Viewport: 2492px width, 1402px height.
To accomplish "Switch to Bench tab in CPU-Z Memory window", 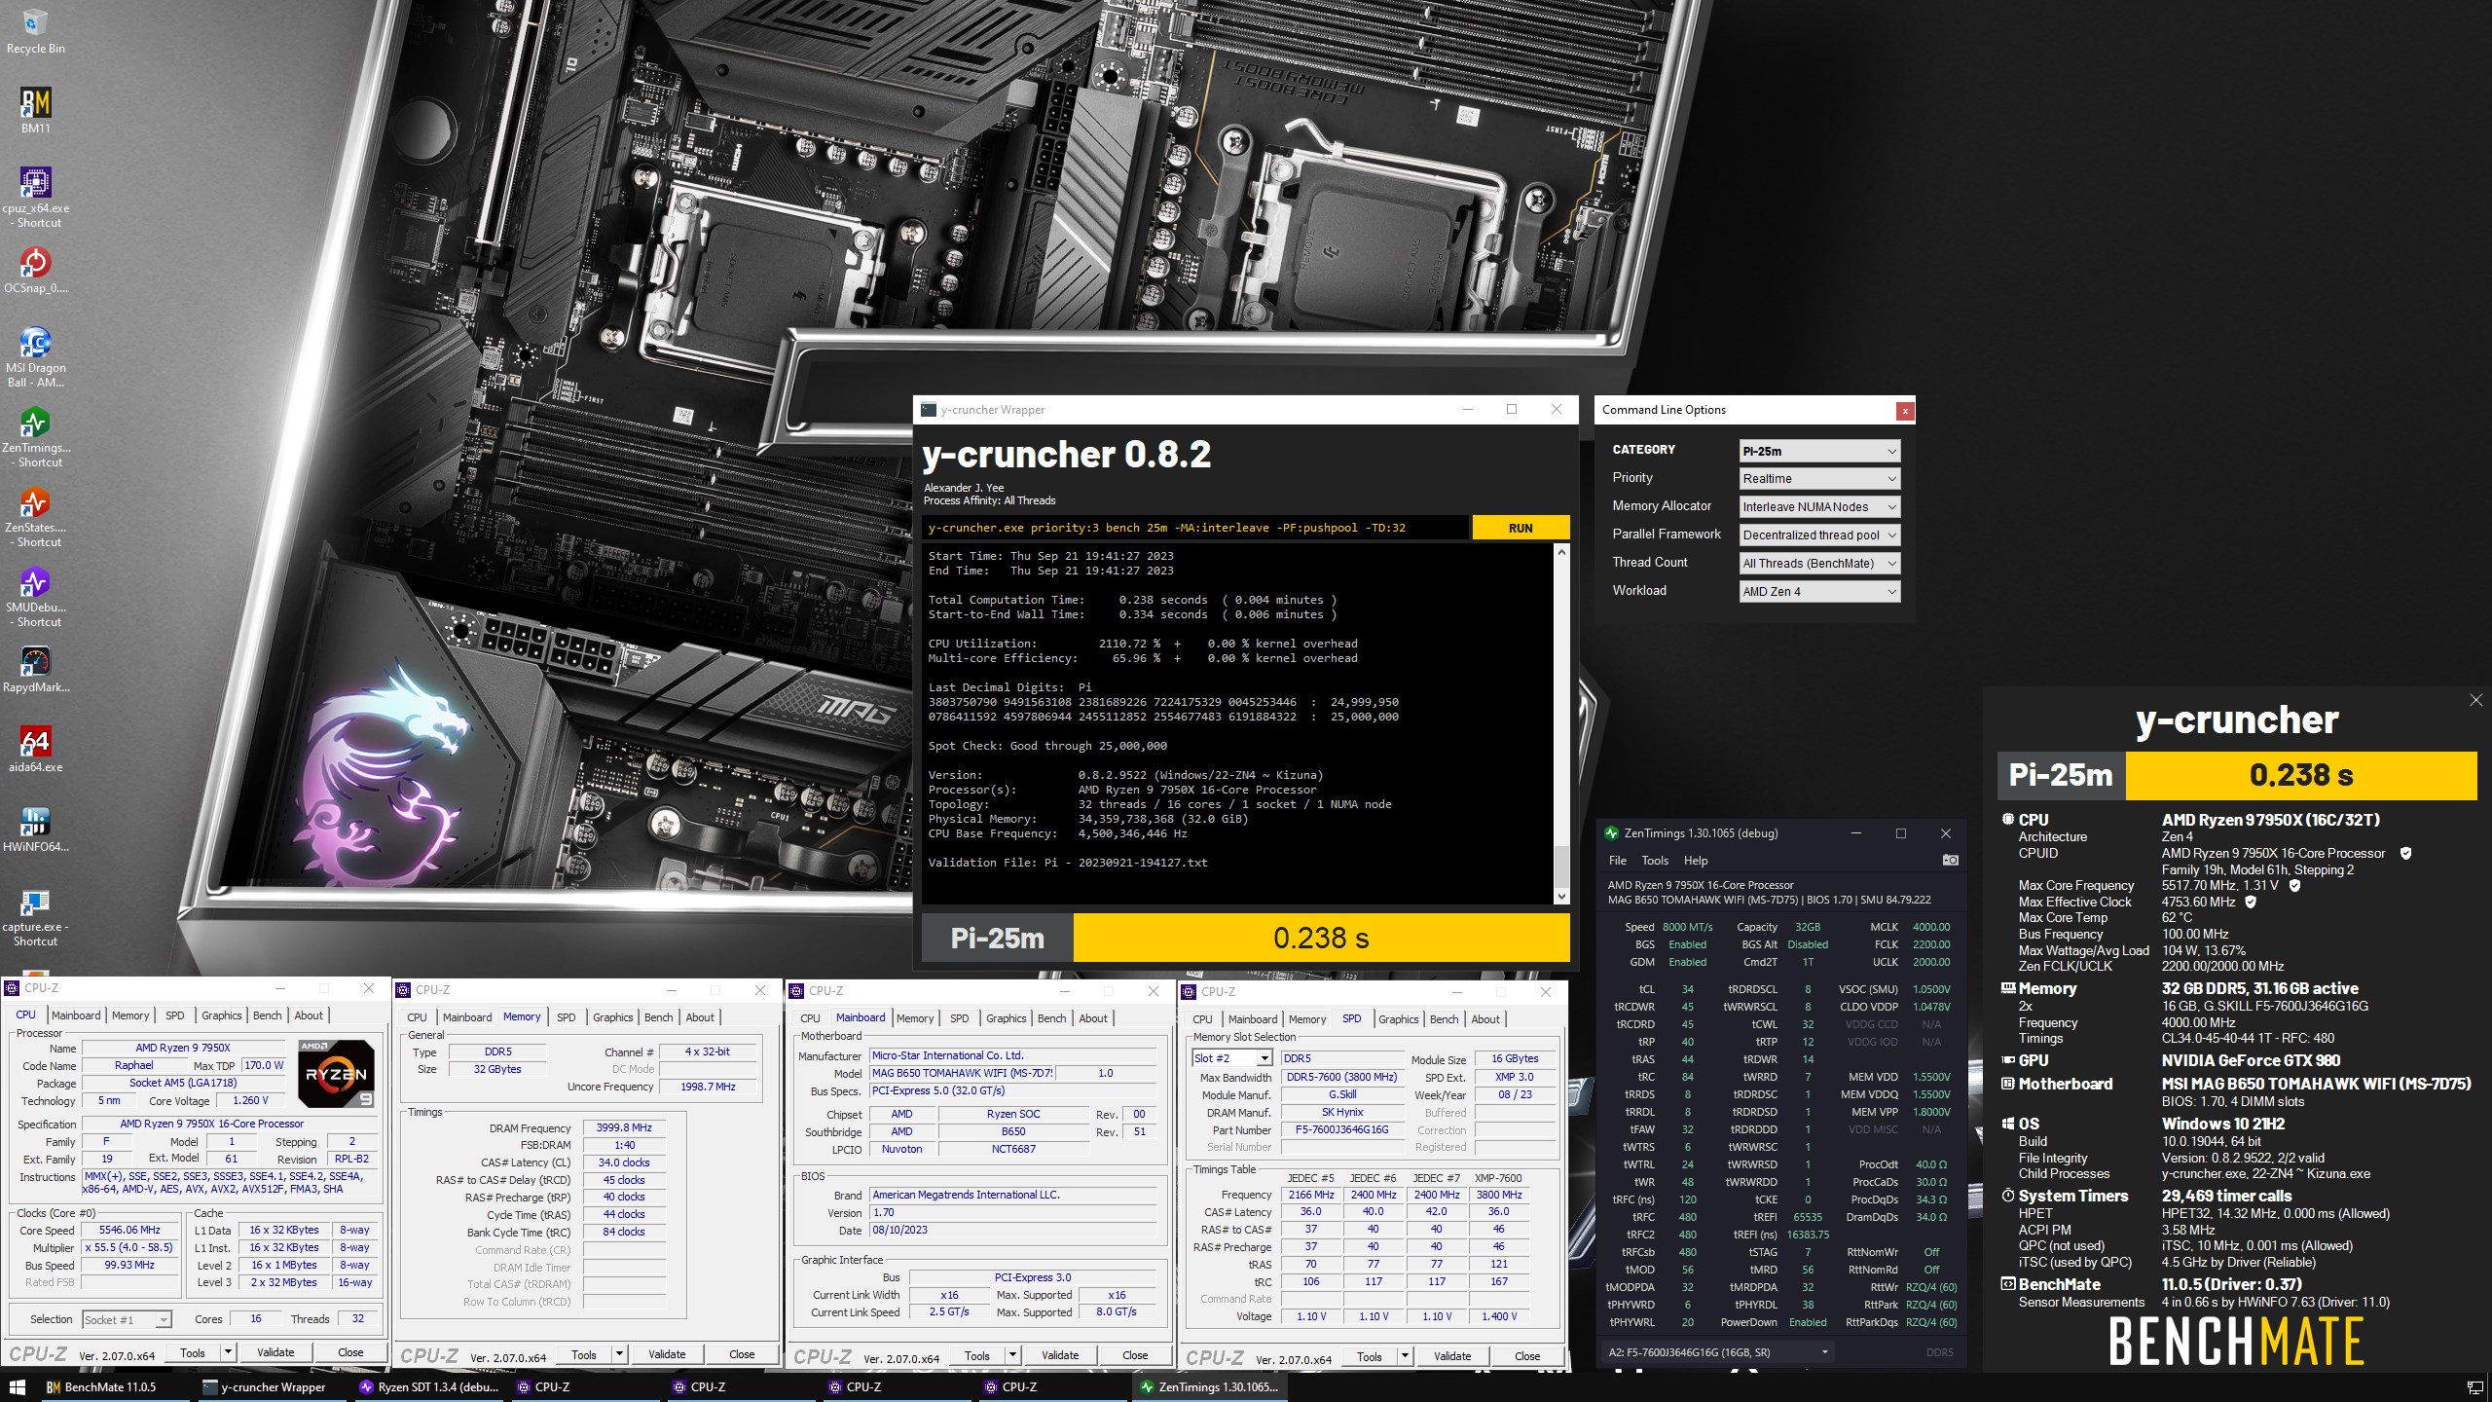I will (x=658, y=1017).
